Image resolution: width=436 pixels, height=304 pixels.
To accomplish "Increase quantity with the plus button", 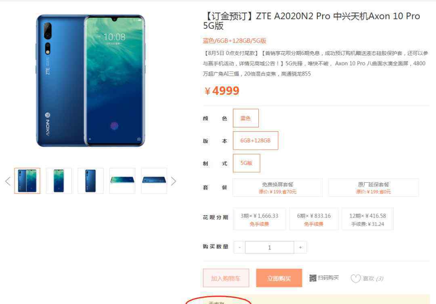I will point(300,247).
